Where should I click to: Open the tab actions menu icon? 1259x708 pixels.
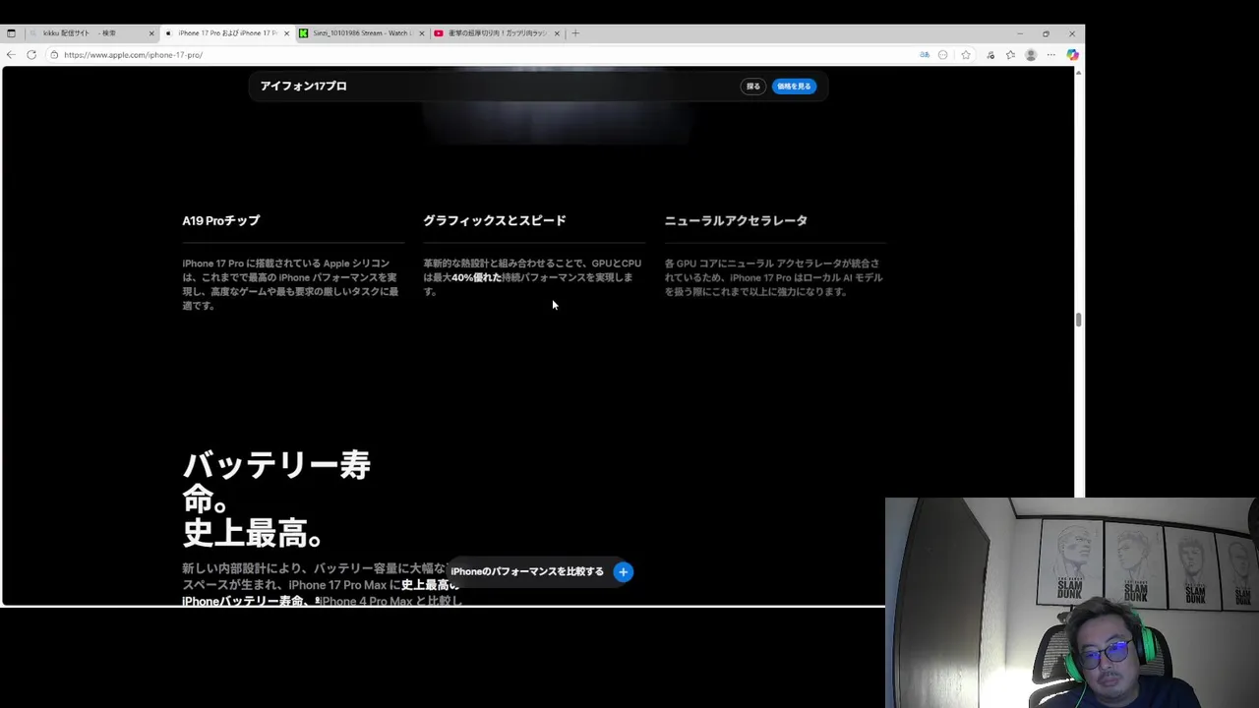click(x=11, y=33)
